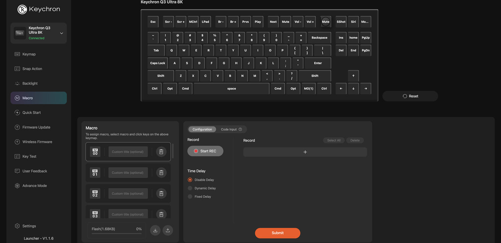Screen dimensions: 501x243
Task: Click the Flash storage usage progress bar
Action: pos(117,233)
